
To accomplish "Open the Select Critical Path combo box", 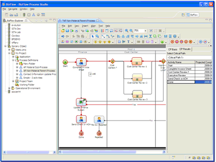I will tap(189, 57).
